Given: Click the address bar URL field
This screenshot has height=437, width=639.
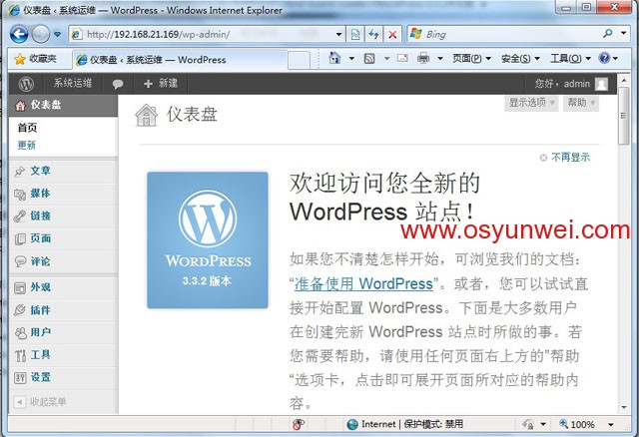Looking at the screenshot, I should [204, 35].
